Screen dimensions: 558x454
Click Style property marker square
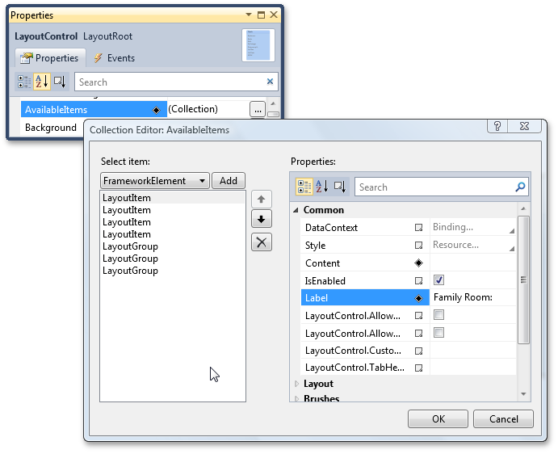coord(418,246)
